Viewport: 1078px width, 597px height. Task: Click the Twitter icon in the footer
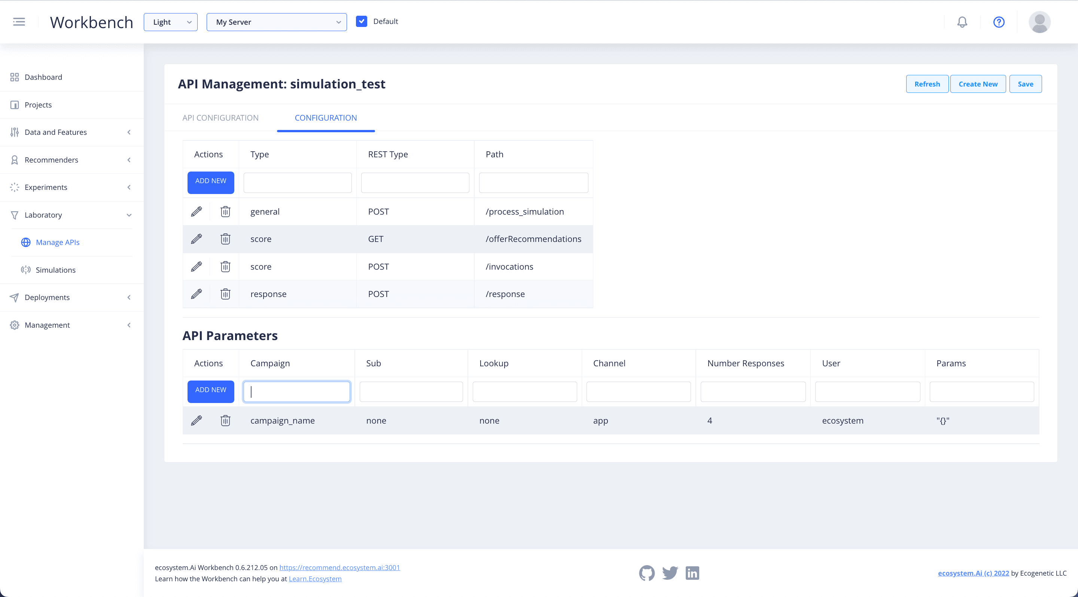(x=670, y=573)
